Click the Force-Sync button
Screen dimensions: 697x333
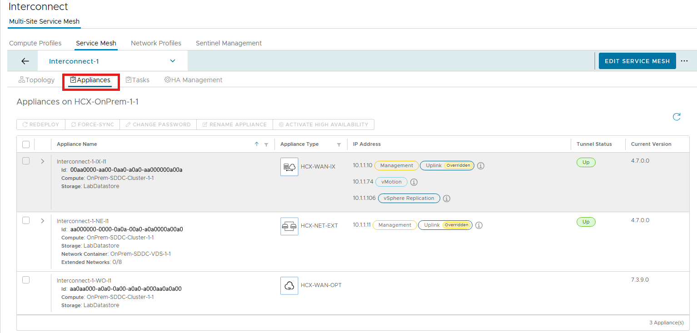[x=92, y=124]
